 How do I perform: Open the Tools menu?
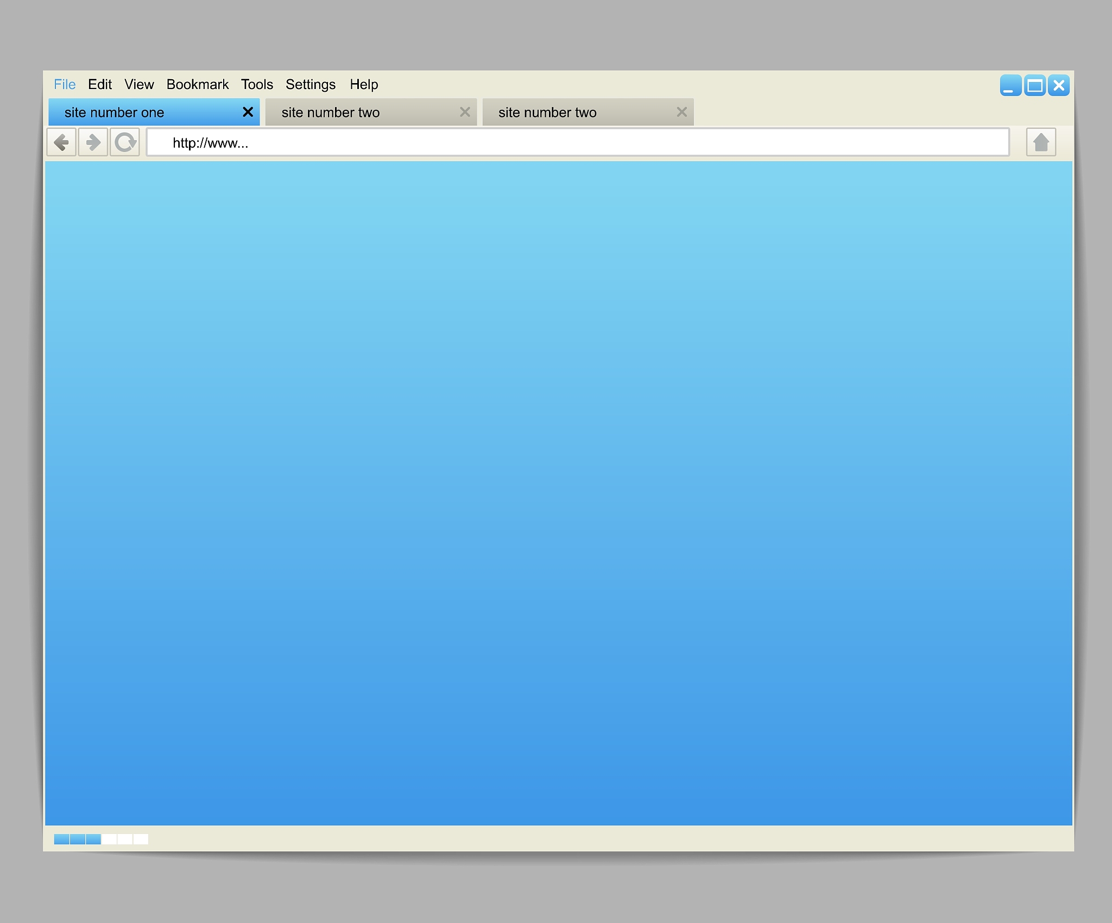coord(257,84)
